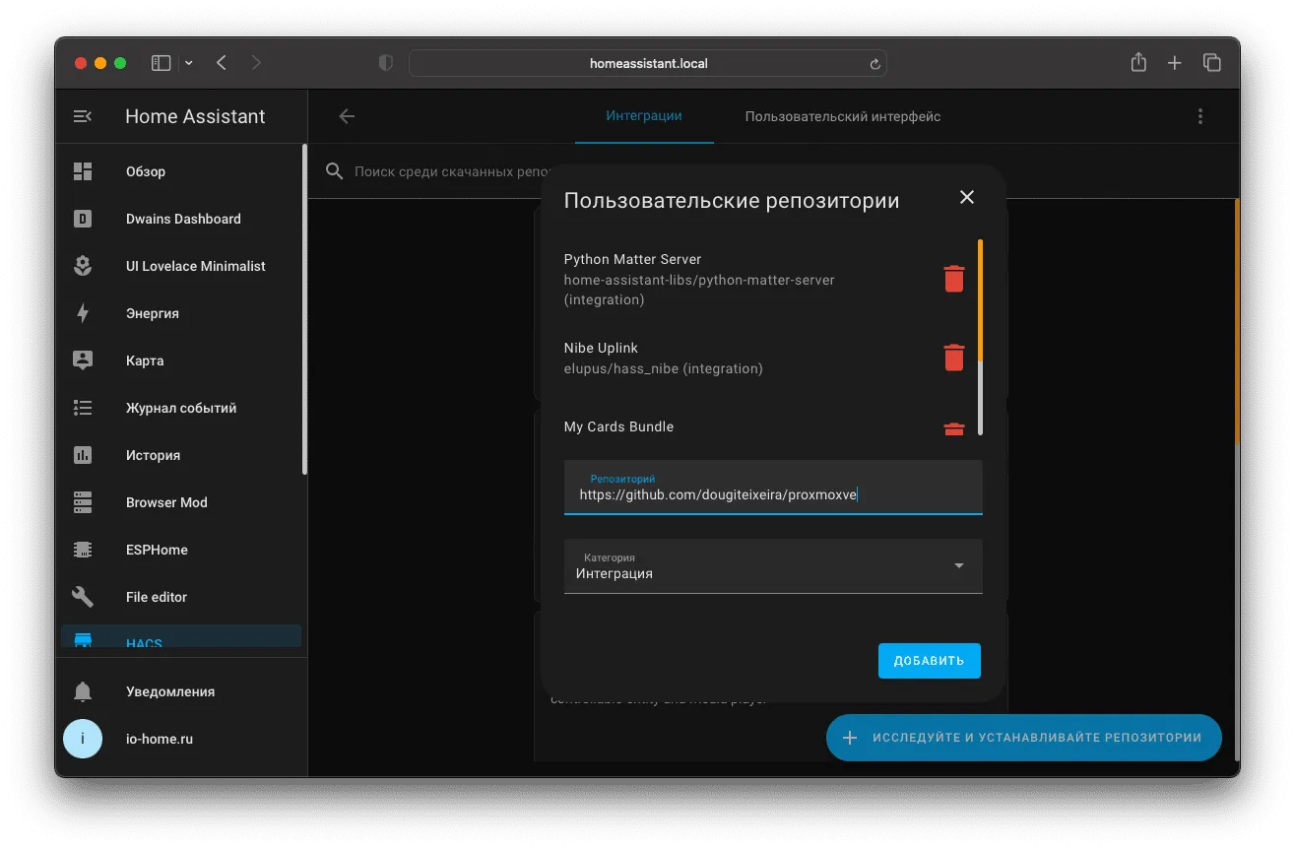Show Safari tab overview icon

[1212, 63]
